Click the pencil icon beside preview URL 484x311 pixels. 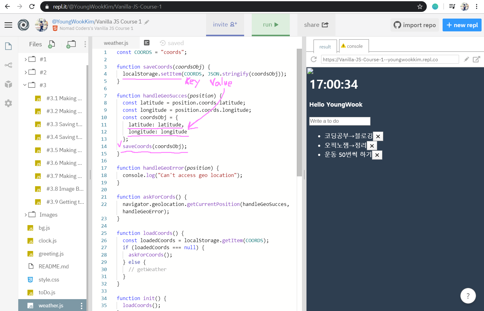[x=466, y=59]
